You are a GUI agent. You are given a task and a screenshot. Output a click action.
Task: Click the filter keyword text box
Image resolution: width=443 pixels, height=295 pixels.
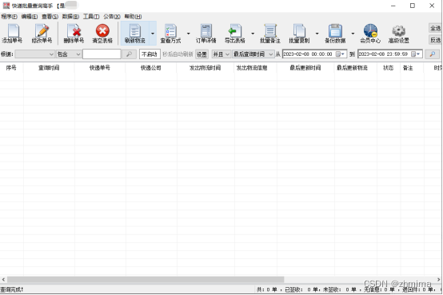(x=102, y=54)
